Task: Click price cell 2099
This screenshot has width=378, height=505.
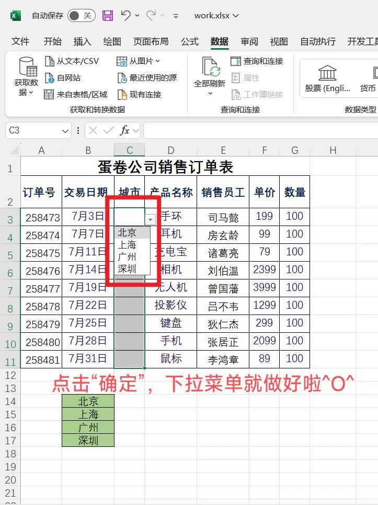Action: click(x=264, y=341)
